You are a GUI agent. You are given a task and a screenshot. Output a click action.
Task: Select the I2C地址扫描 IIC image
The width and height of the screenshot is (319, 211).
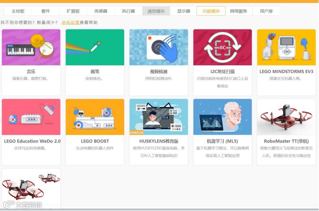(223, 47)
